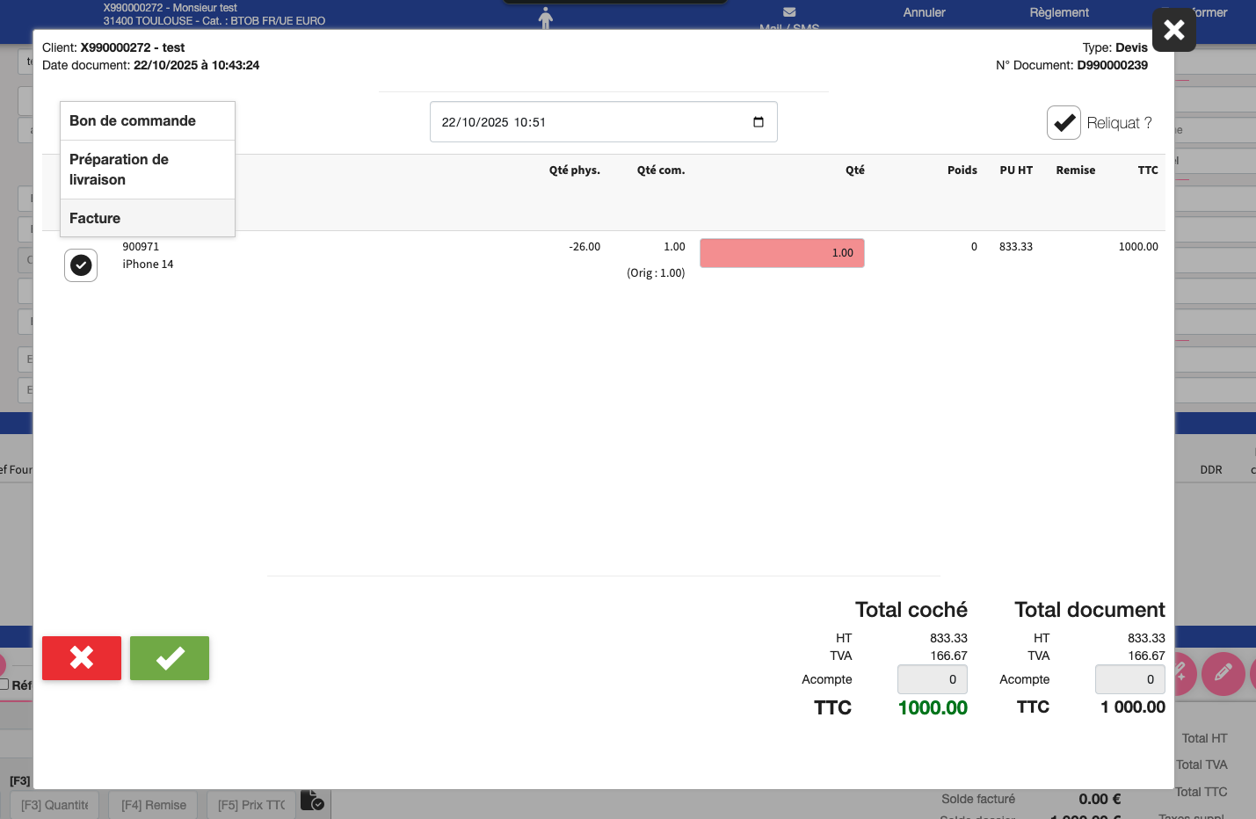Uncheck the iPhone 14 line checkbox
This screenshot has width=1256, height=819.
(81, 265)
